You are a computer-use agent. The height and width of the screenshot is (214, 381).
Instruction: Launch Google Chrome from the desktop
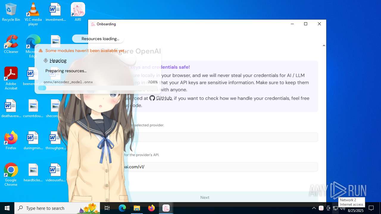coord(11,175)
